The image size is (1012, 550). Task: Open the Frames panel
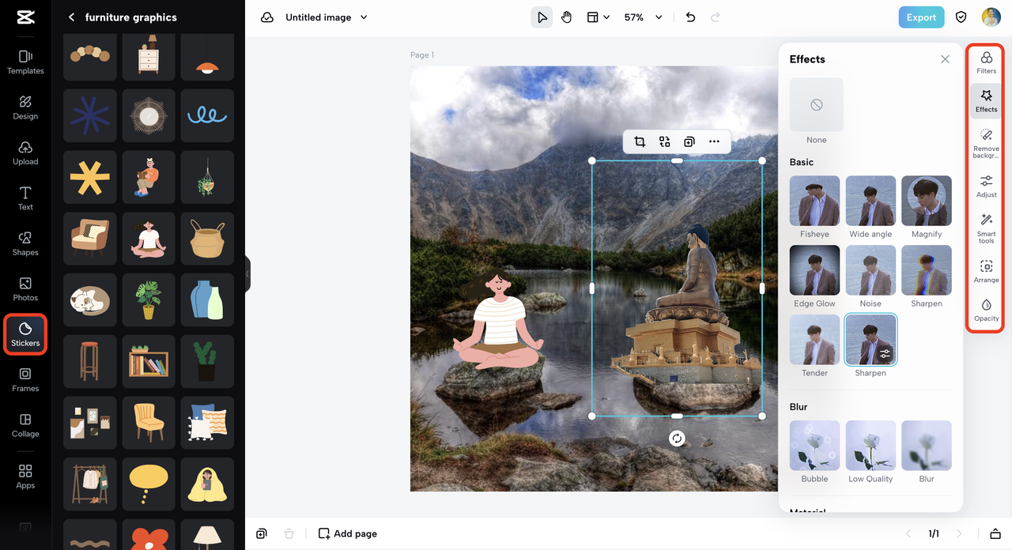pyautogui.click(x=25, y=379)
